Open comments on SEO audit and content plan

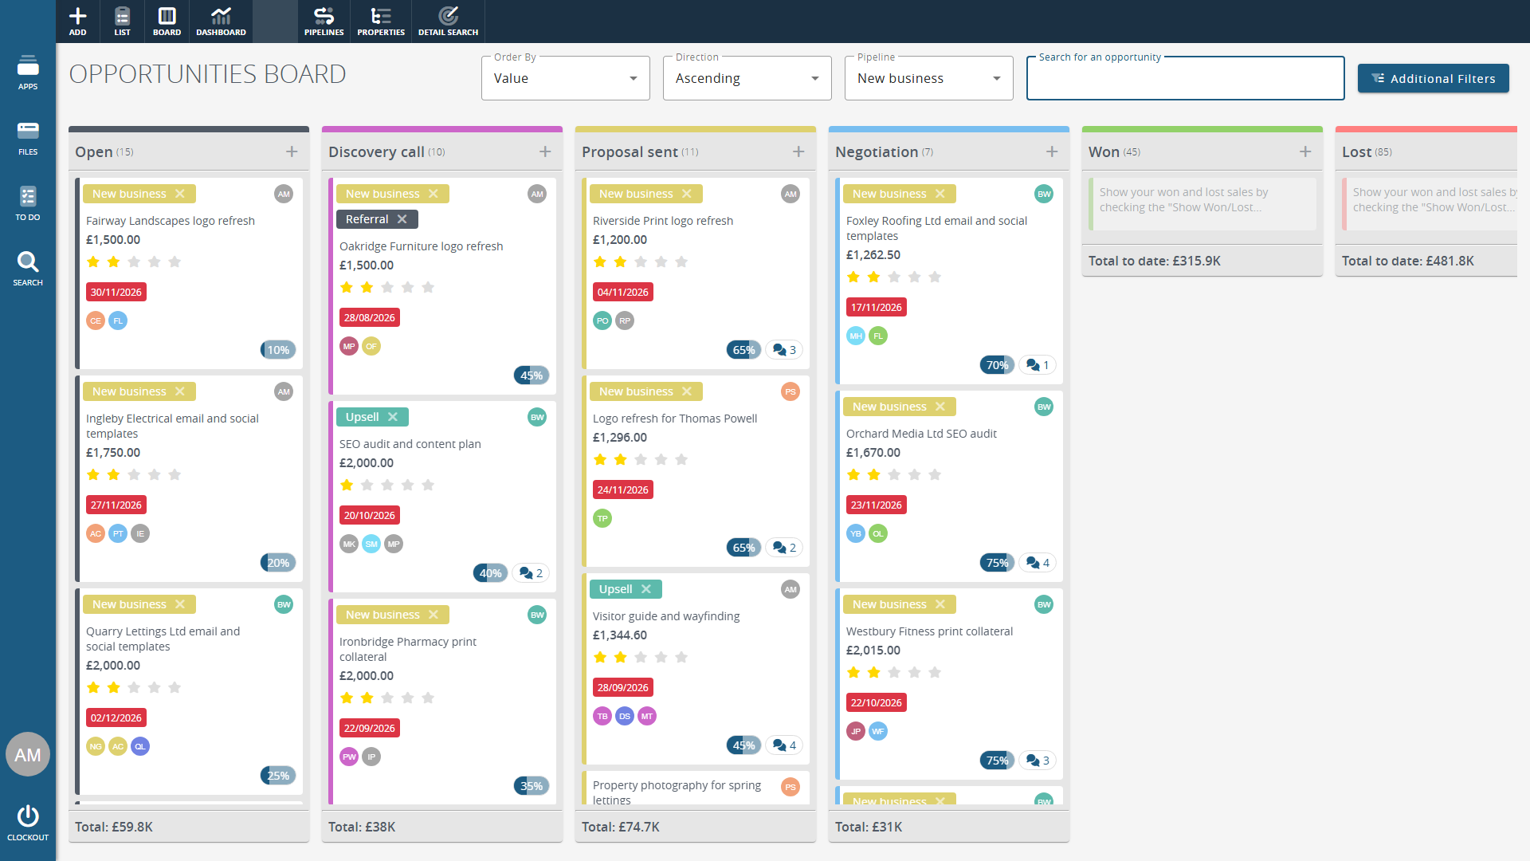click(531, 573)
